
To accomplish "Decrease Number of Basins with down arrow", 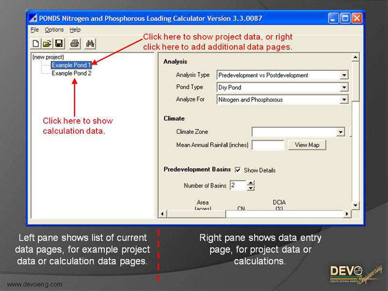I will point(250,188).
